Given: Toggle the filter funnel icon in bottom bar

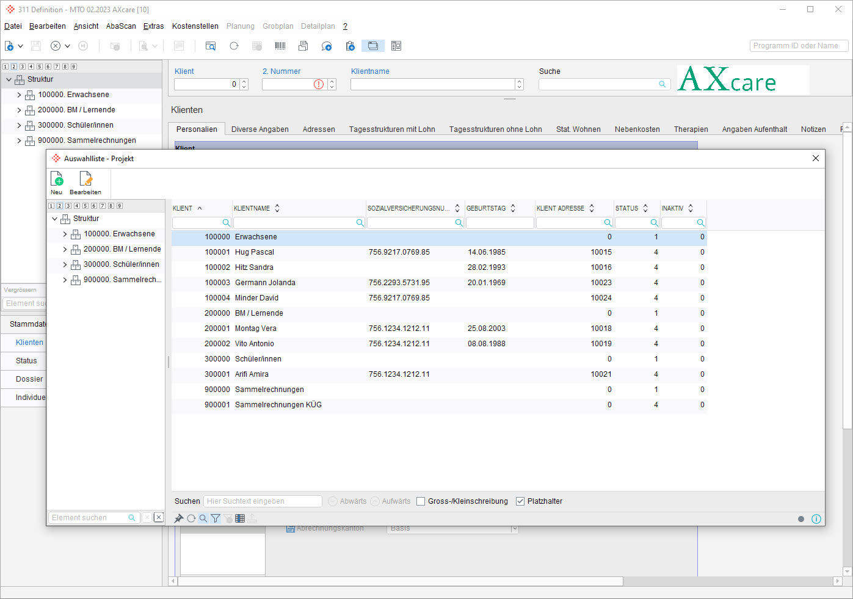Looking at the screenshot, I should (x=216, y=518).
